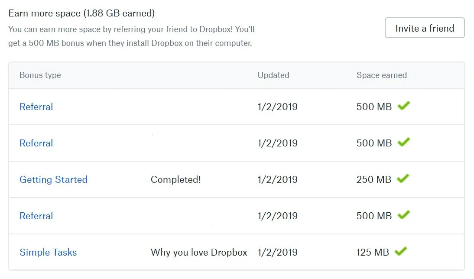Click the Bonus type column header
474x279 pixels.
coord(40,75)
